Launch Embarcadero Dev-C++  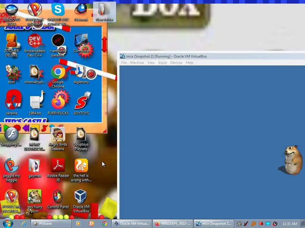[35, 45]
